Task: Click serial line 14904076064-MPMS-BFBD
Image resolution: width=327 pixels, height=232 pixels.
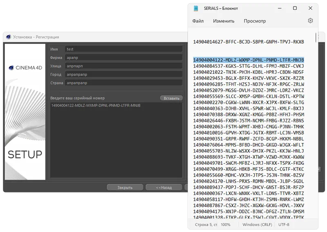Action: point(249,145)
